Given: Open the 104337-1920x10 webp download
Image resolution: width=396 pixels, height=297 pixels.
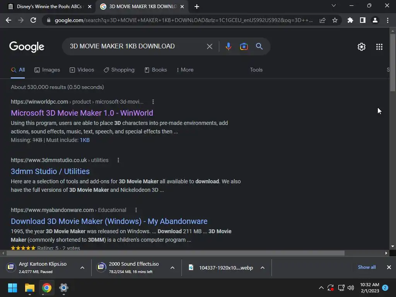Looking at the screenshot, I should point(226,268).
